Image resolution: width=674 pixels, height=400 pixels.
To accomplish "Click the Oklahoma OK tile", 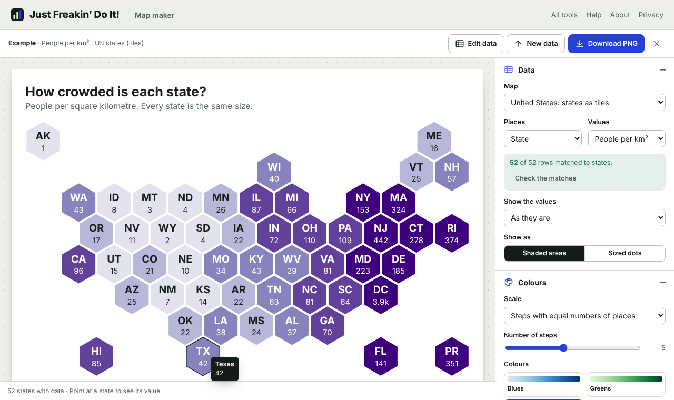I will tap(185, 326).
